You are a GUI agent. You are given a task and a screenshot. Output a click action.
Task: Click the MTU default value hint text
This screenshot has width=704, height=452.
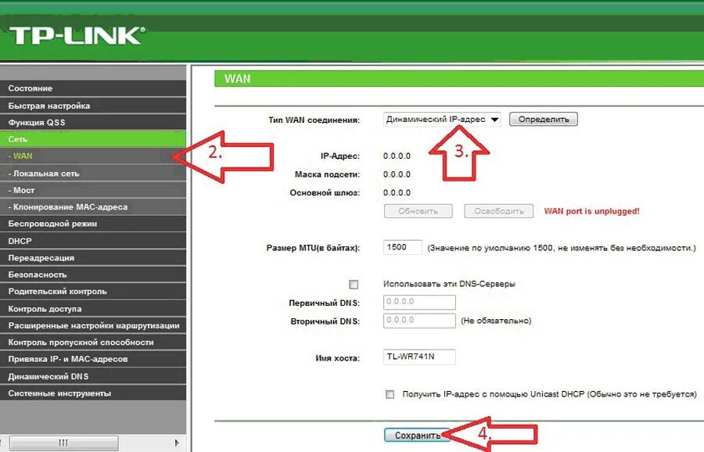[x=562, y=248]
